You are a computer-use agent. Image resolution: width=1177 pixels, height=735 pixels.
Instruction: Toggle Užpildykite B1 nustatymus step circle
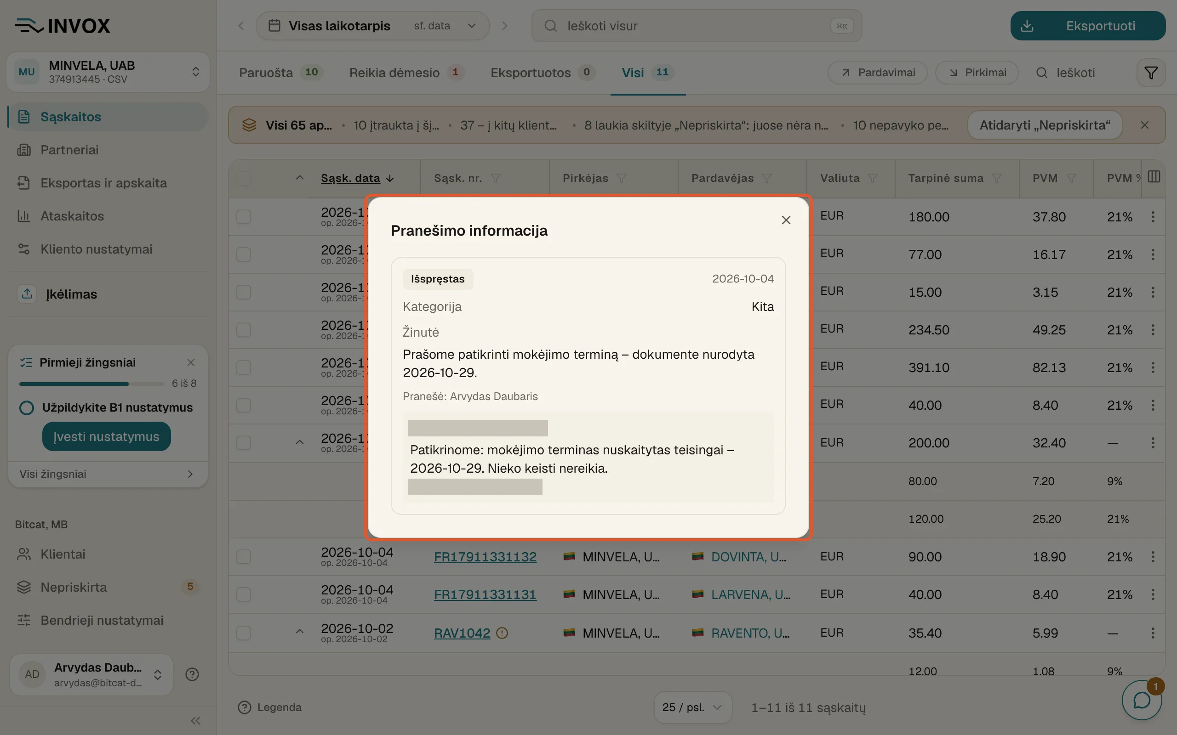coord(27,407)
